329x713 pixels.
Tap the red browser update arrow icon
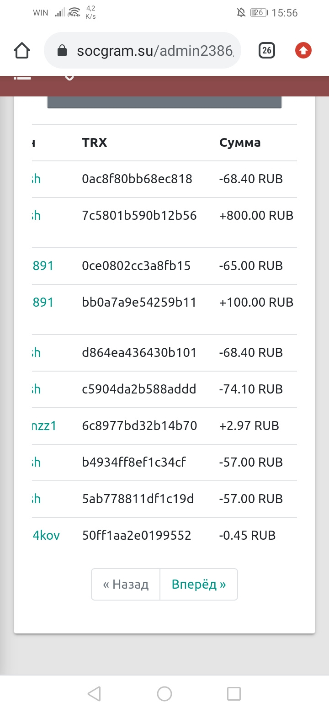(x=303, y=50)
